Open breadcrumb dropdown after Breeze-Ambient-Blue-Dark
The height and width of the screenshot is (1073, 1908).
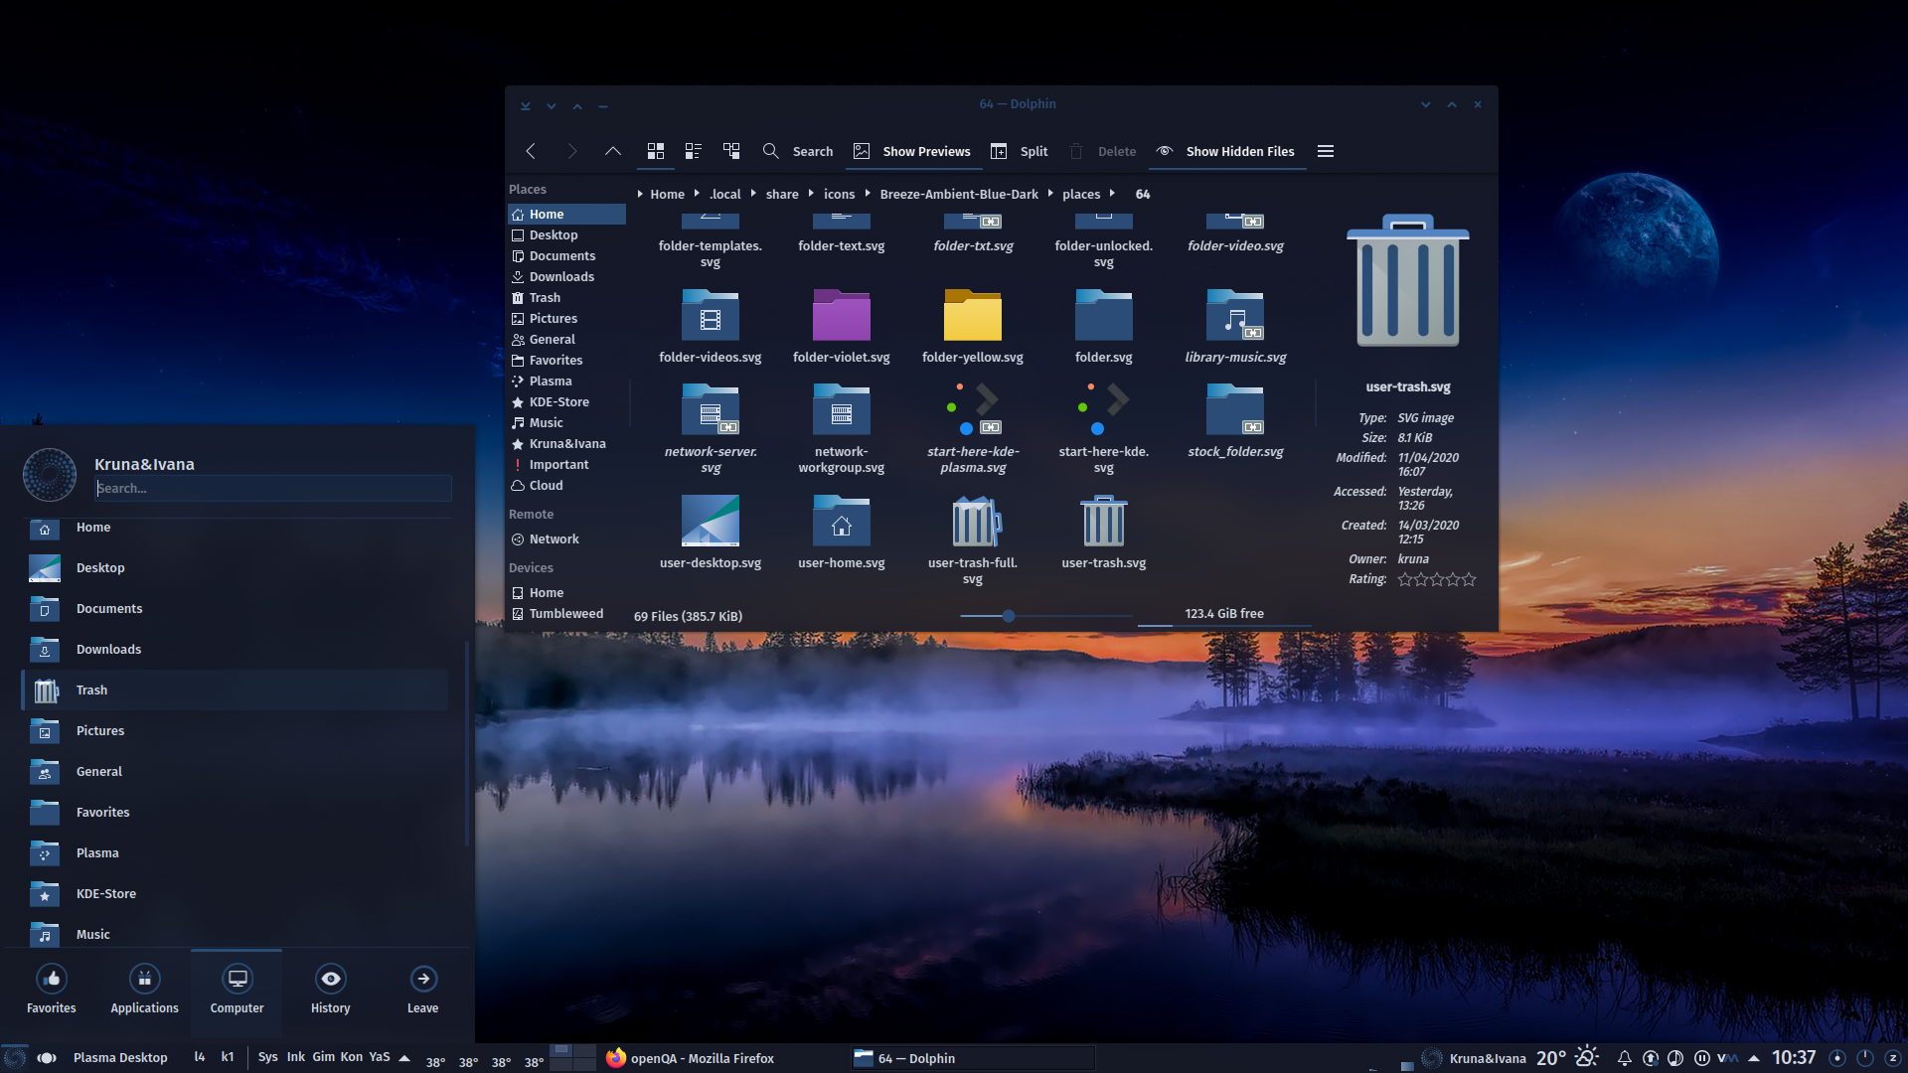coord(1049,194)
